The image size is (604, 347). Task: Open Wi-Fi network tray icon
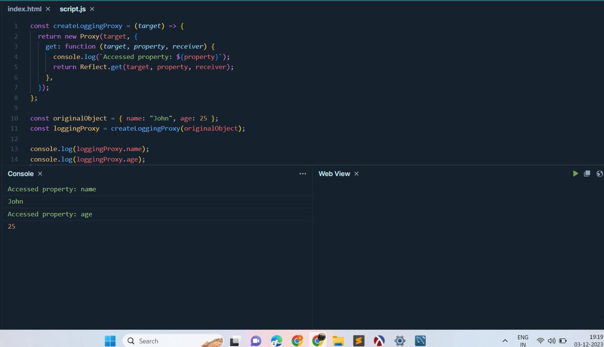[541, 340]
